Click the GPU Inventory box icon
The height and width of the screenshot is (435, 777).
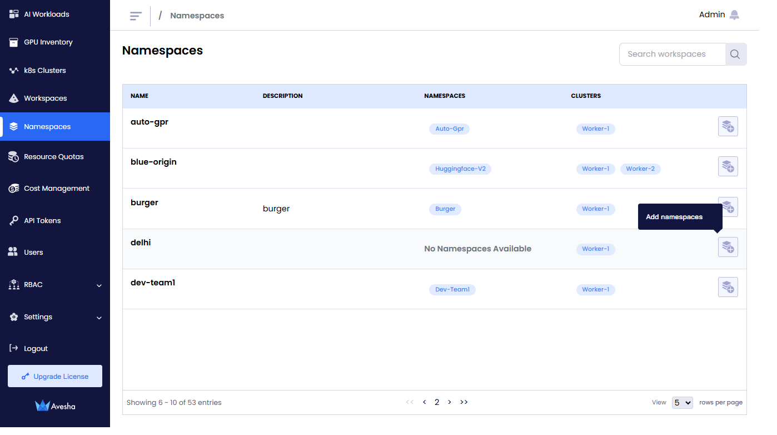14,42
